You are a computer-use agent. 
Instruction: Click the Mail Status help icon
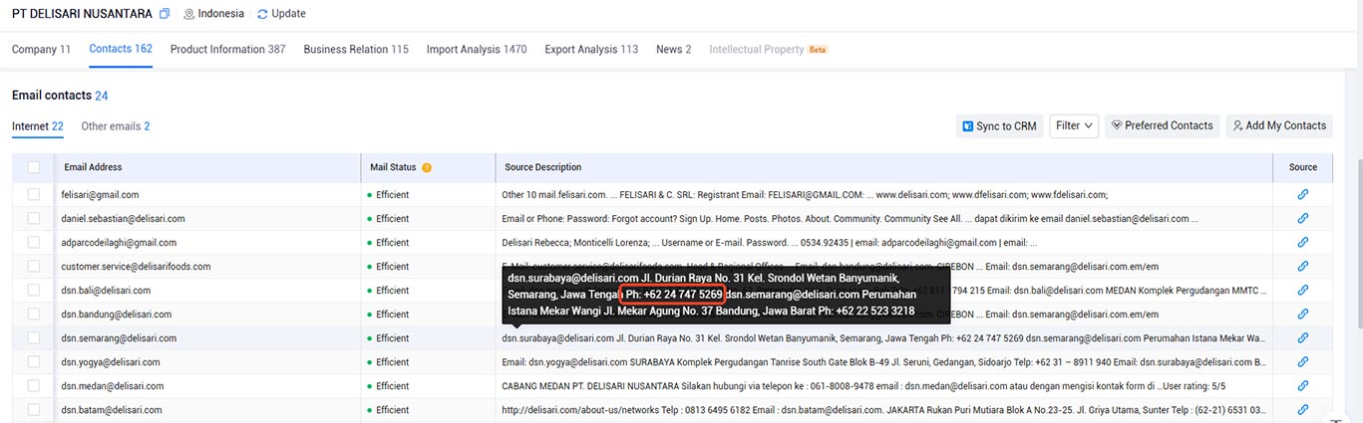pos(427,167)
